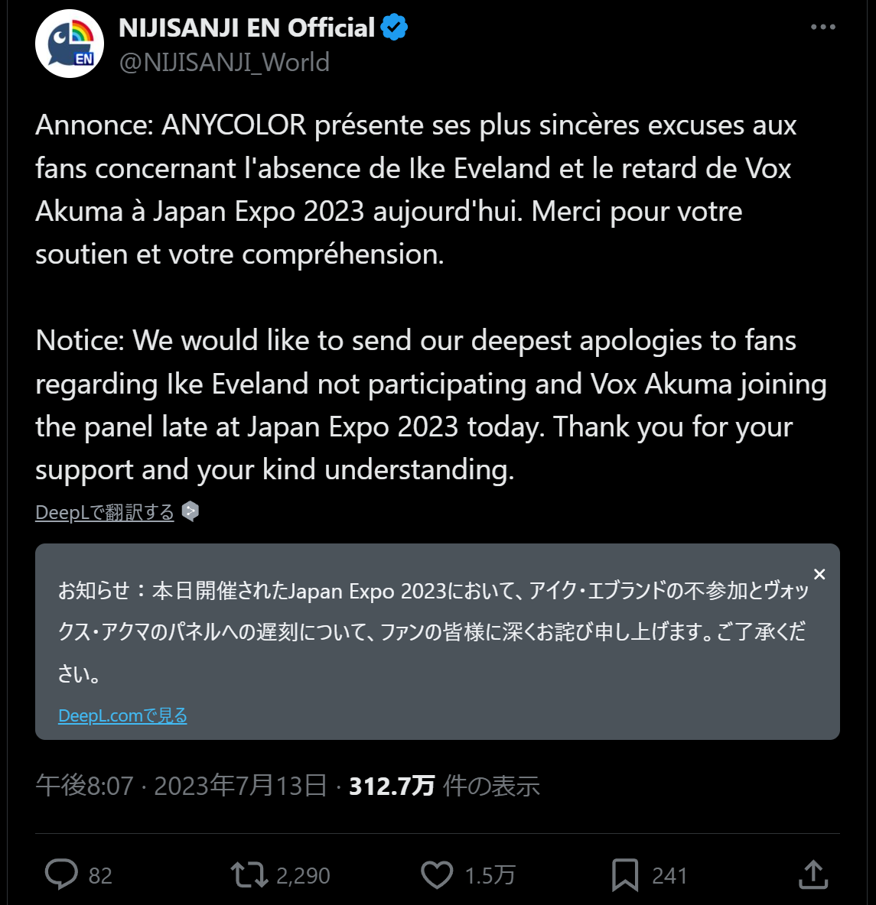Click the 2,290 reposts count
Image resolution: width=876 pixels, height=905 pixels.
tap(303, 875)
